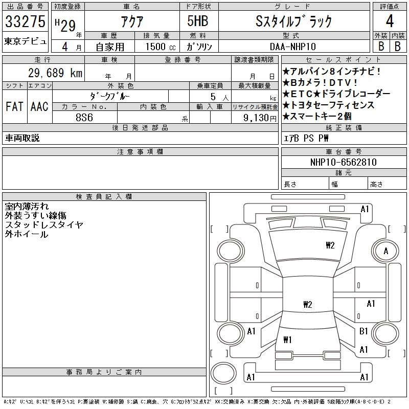Click the B grade under 外装
Screen dimensions: 409x409
tap(381, 47)
